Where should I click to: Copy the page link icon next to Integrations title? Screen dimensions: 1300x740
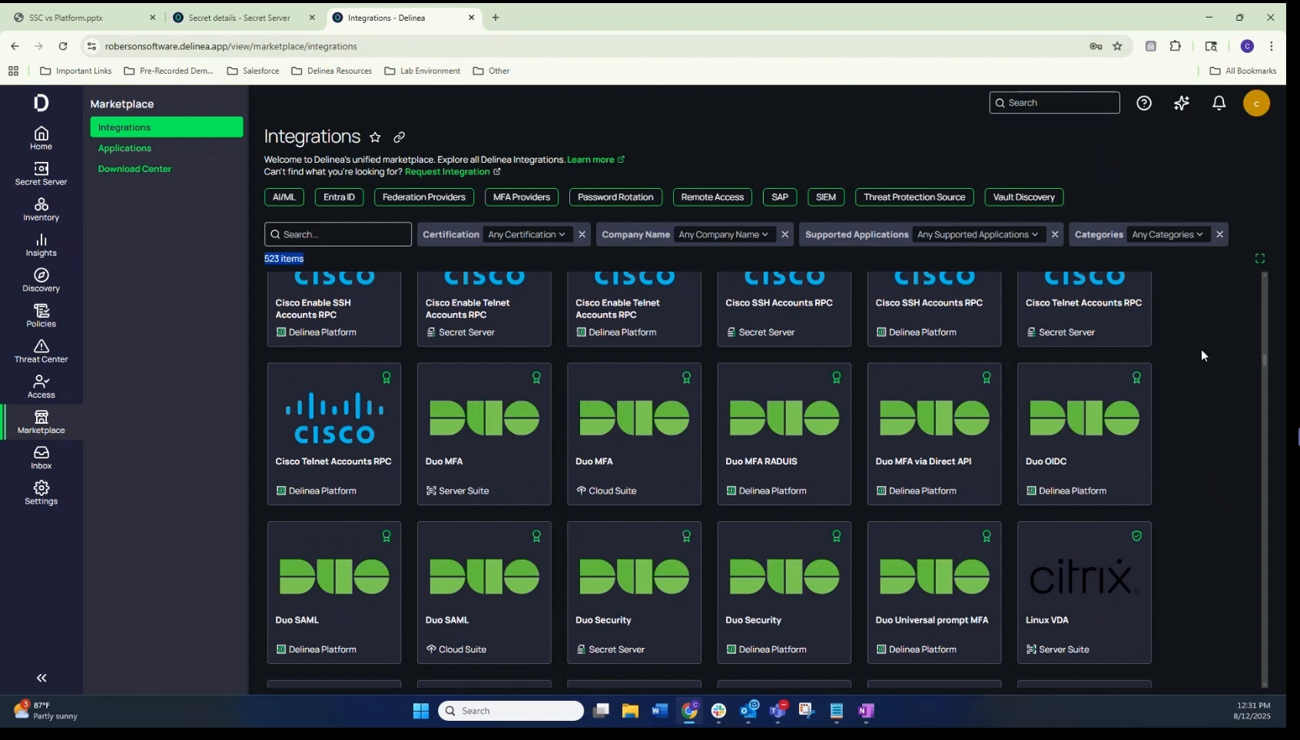[x=400, y=137]
